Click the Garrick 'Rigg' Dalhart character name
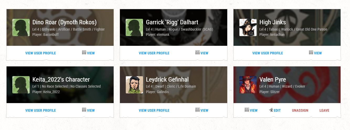 coord(172,22)
